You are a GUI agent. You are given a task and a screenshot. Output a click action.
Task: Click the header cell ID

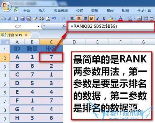(x=17, y=49)
